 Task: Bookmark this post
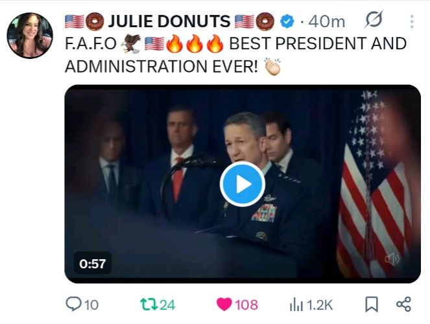coord(372,304)
